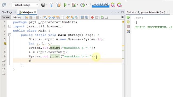Click the Uncomment lines icon

point(107,17)
